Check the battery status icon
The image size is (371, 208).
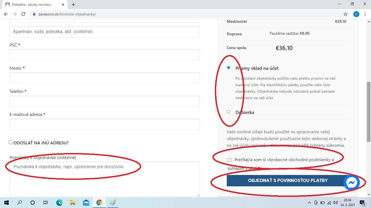[x=322, y=203]
